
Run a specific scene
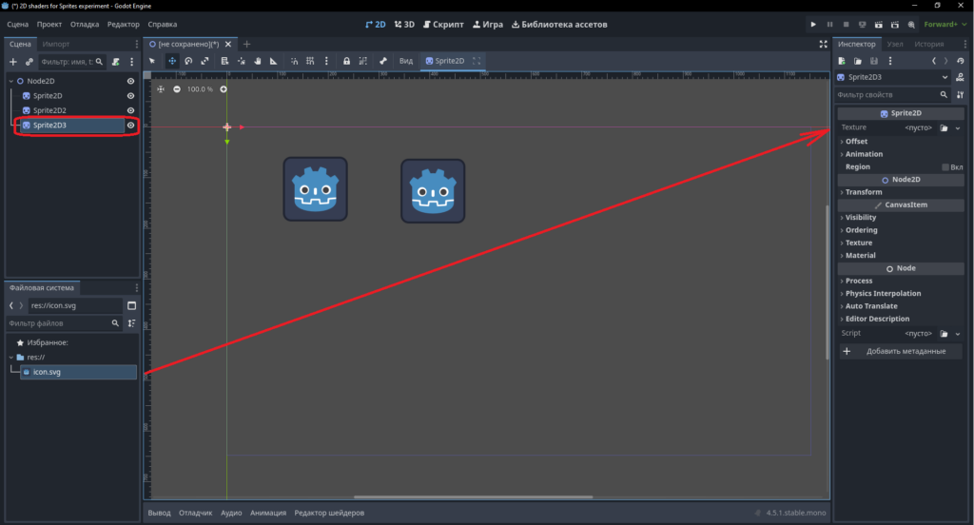coord(895,24)
